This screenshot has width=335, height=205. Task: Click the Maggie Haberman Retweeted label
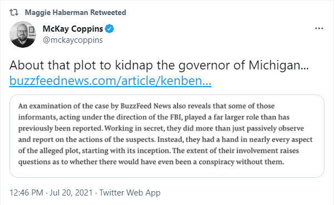[76, 12]
